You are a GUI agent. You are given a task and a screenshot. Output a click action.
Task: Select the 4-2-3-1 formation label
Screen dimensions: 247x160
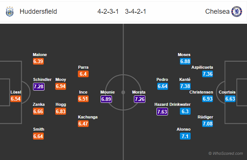coord(108,12)
